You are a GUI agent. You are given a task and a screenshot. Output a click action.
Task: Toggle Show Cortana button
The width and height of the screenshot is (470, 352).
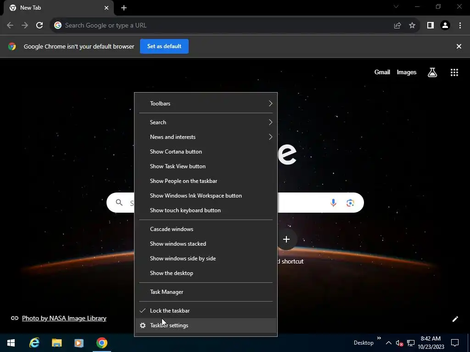click(x=206, y=152)
